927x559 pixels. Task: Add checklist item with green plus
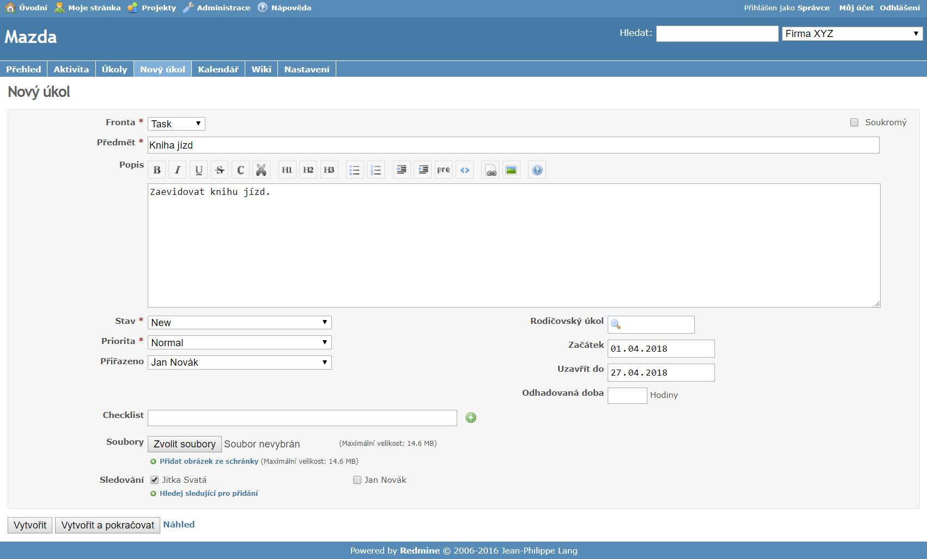(471, 417)
